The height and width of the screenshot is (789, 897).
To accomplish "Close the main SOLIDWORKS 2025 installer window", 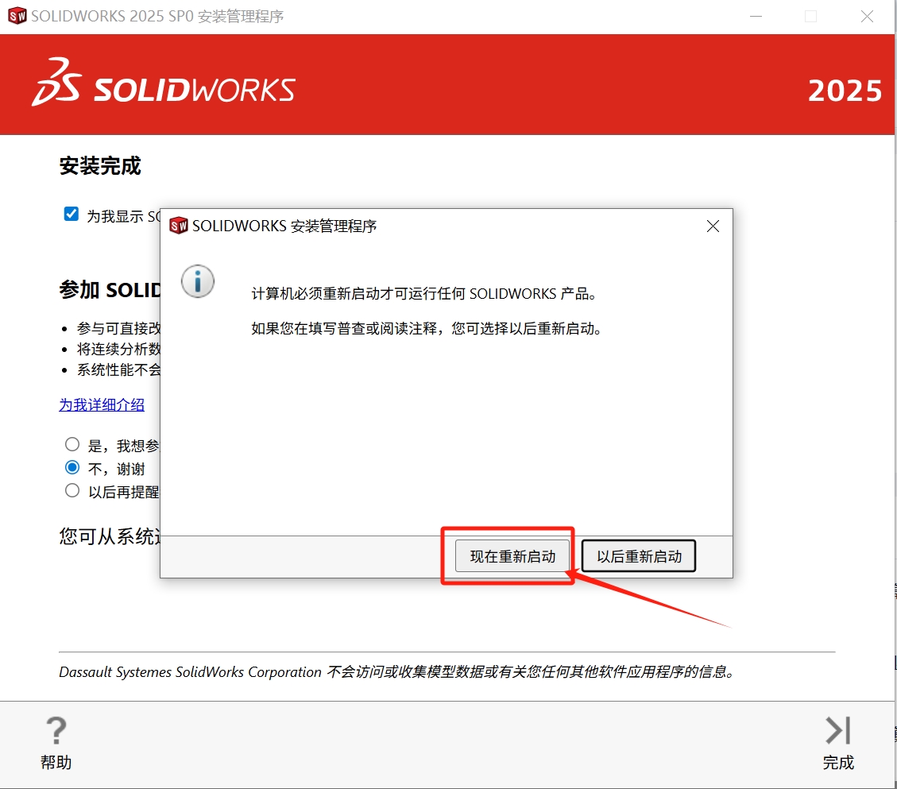I will click(868, 16).
